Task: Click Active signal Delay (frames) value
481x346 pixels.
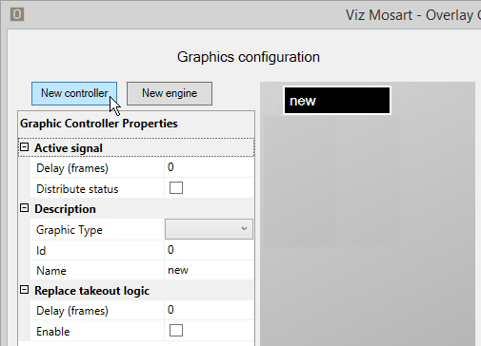Action: pos(209,167)
